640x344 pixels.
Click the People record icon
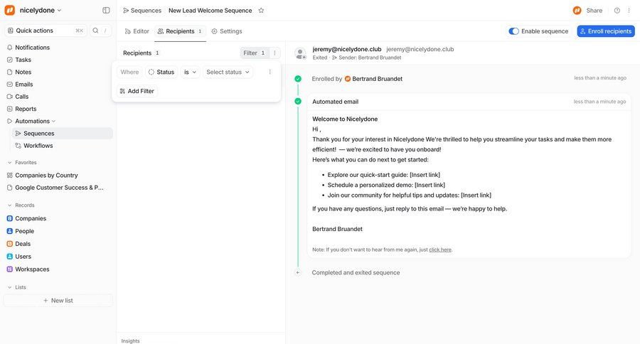coord(10,231)
